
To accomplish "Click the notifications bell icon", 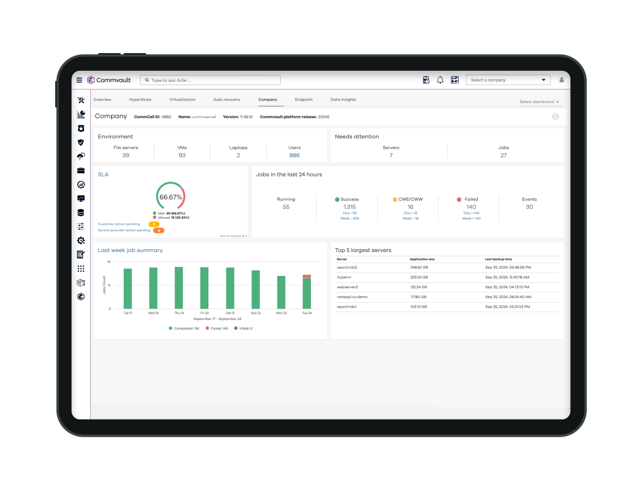I will pos(440,80).
